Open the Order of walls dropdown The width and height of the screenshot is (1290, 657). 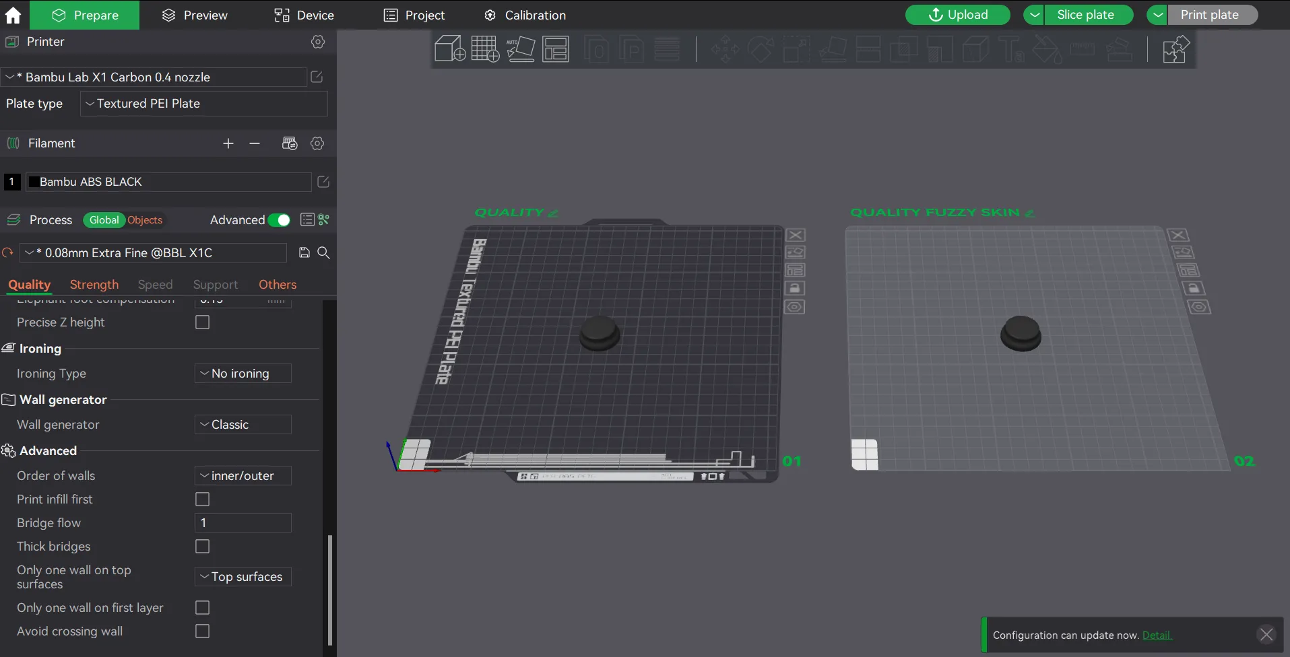click(x=243, y=476)
